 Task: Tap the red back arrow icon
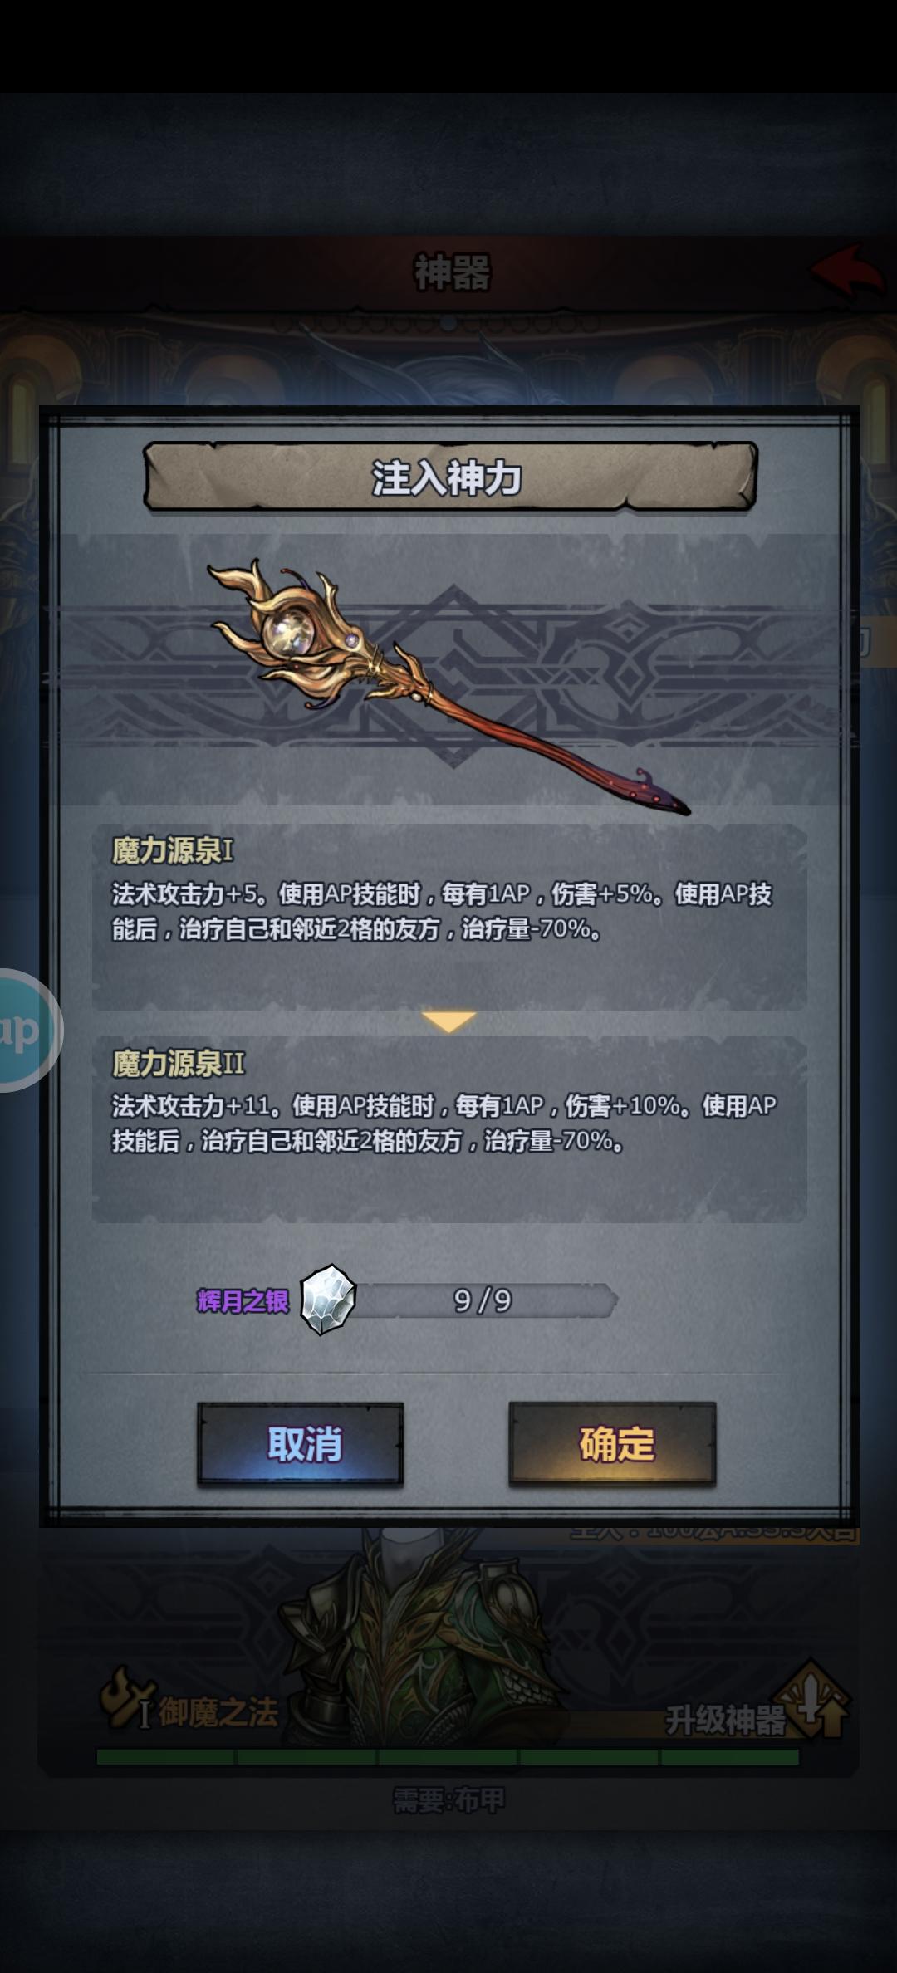pos(847,271)
